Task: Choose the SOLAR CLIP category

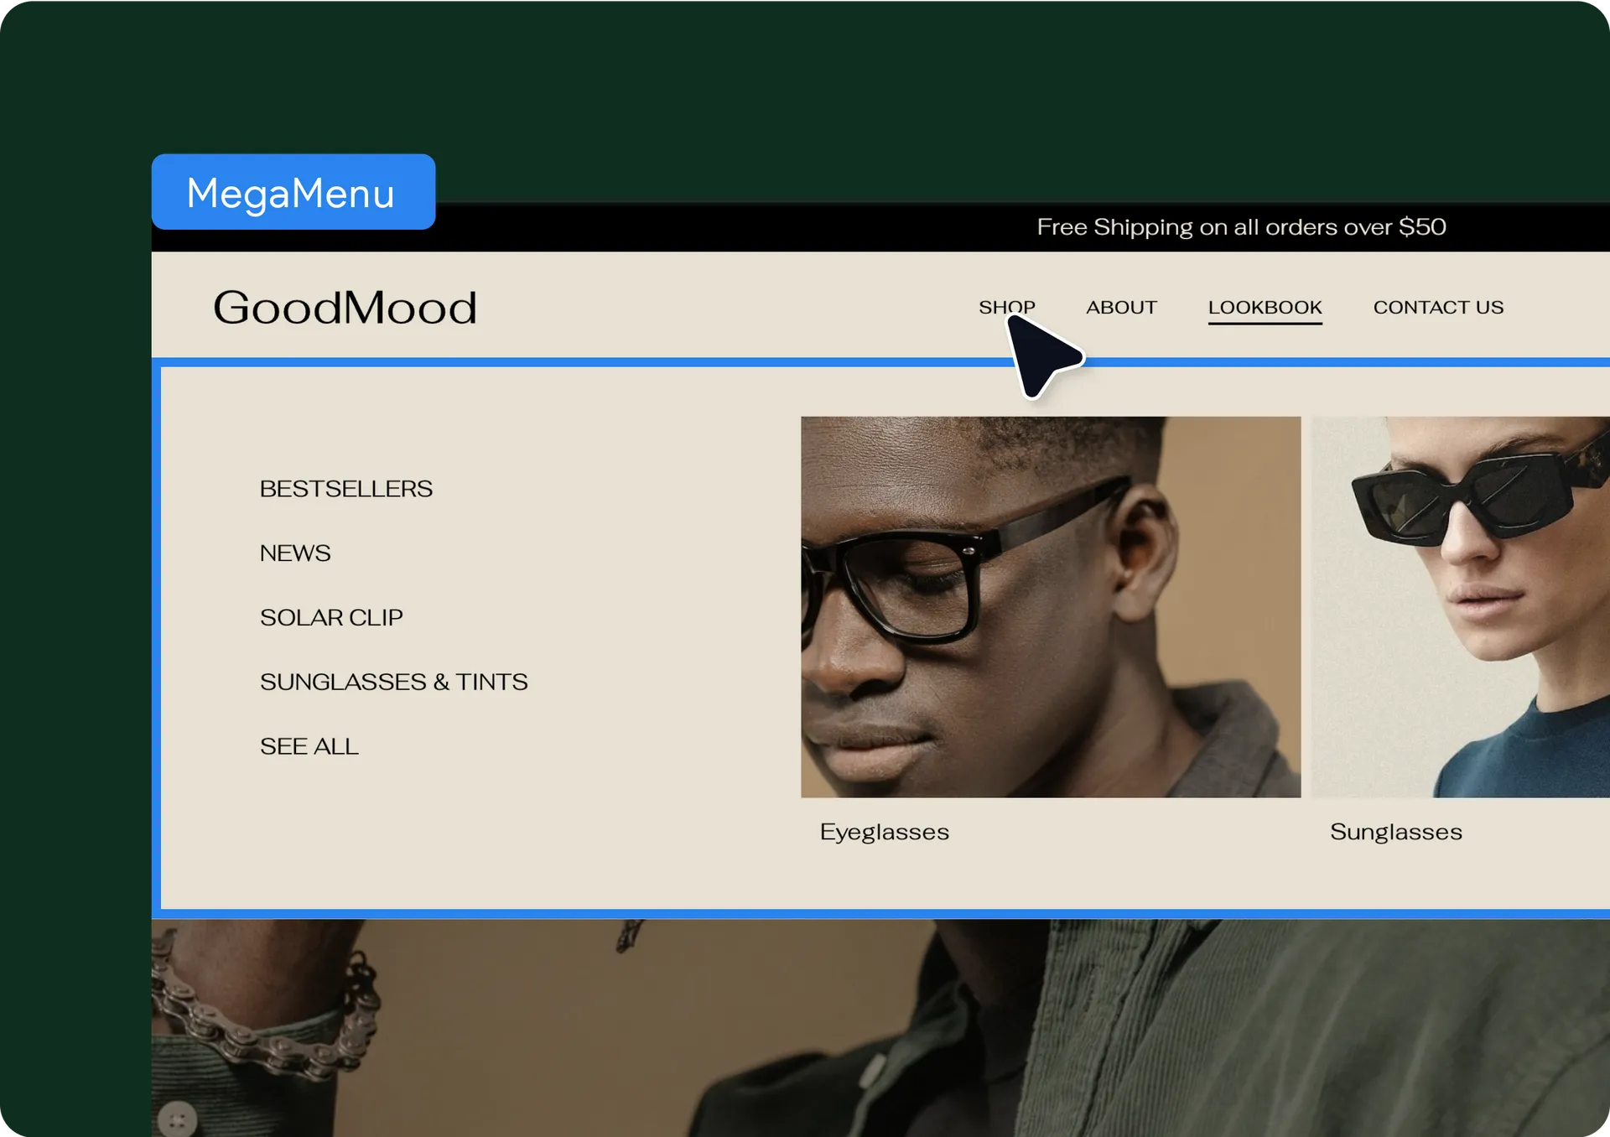Action: (x=331, y=617)
